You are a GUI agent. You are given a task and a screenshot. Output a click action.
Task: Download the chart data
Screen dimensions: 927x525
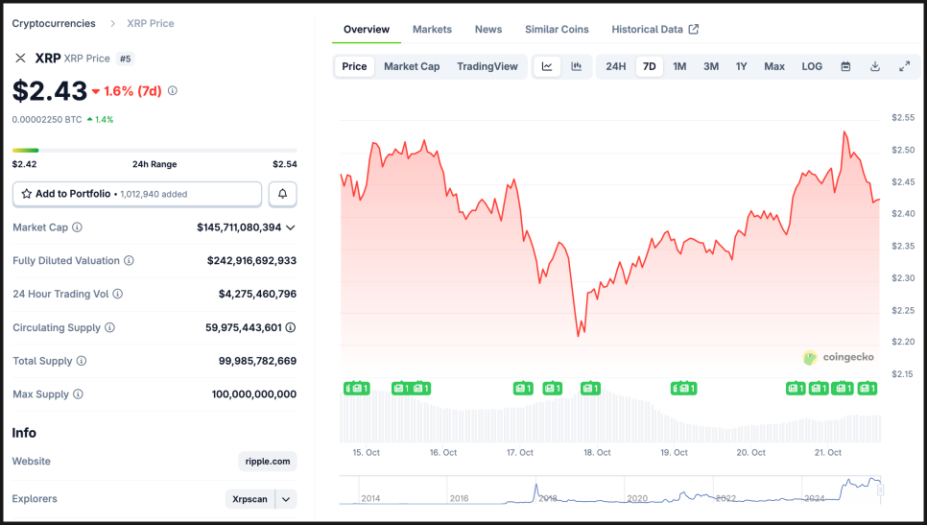875,66
